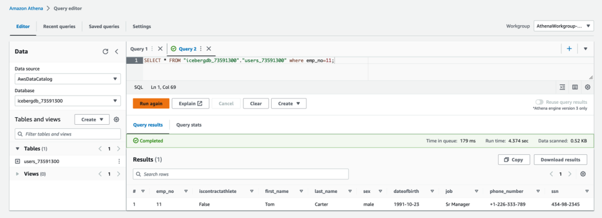Open users_73591300 table options menu
Image resolution: width=602 pixels, height=218 pixels.
tap(119, 161)
